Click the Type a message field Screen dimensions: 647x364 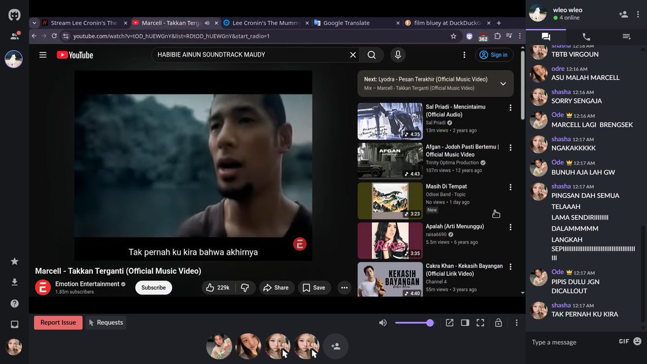[572, 342]
